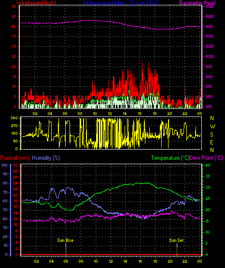
Task: Click the Barometer (hpa) axis title
Action: click(197, 3)
